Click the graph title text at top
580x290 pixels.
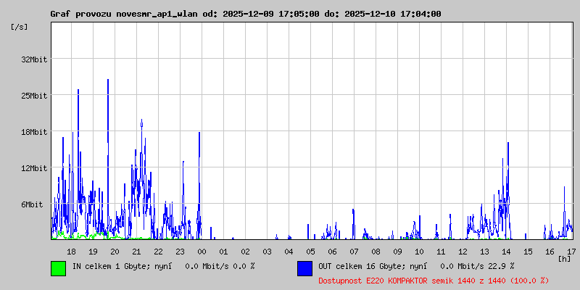245,14
